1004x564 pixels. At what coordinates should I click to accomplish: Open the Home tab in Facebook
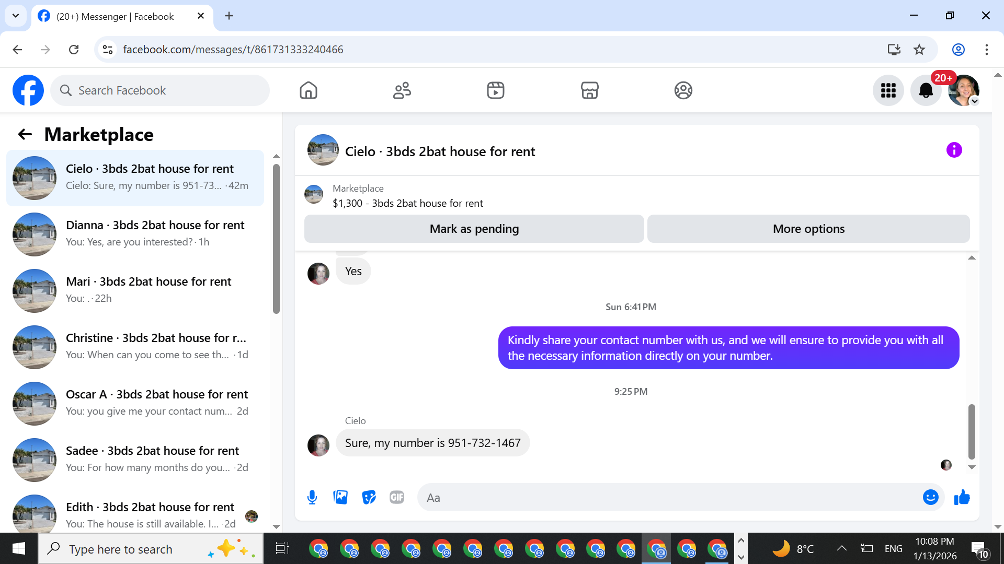click(x=309, y=90)
